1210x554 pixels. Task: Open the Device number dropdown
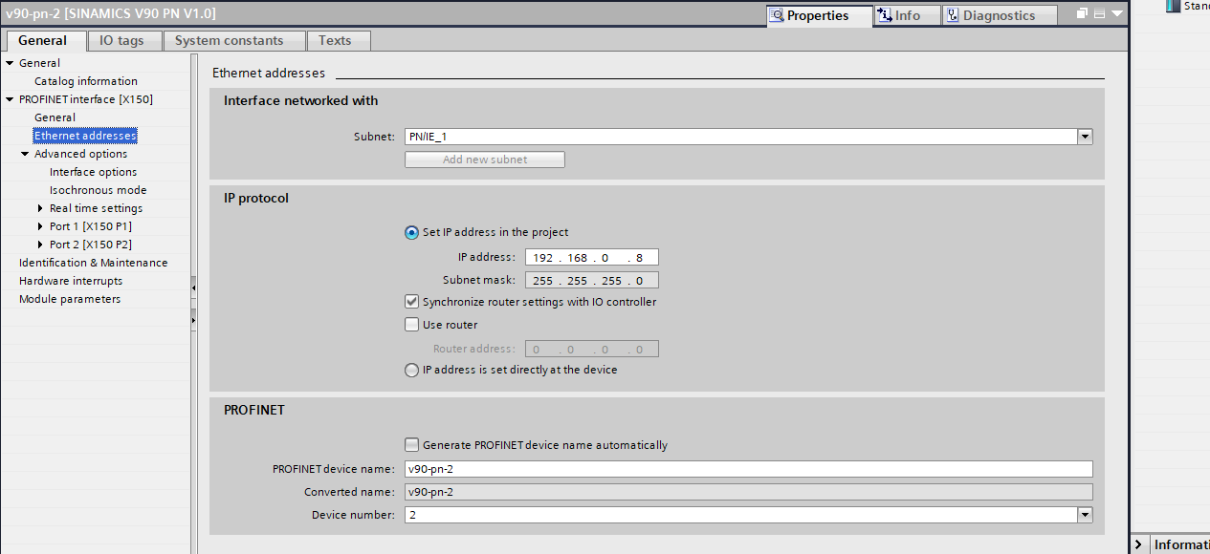click(1085, 515)
